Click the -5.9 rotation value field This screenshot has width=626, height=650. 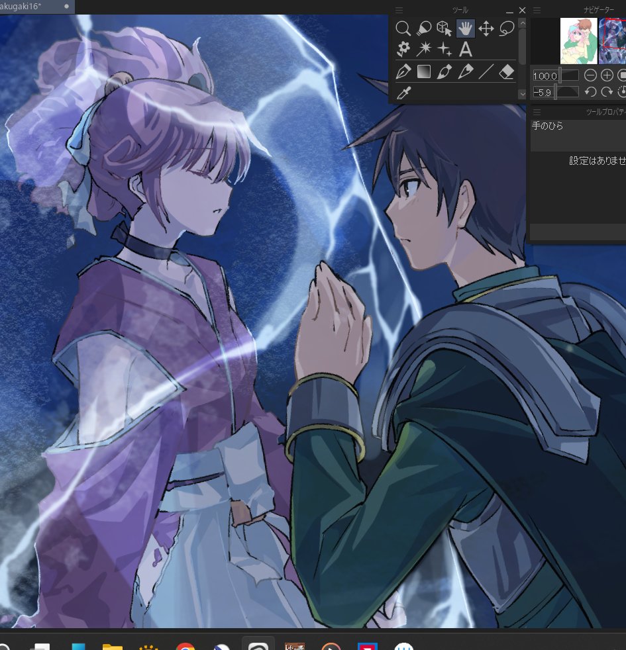coord(543,92)
